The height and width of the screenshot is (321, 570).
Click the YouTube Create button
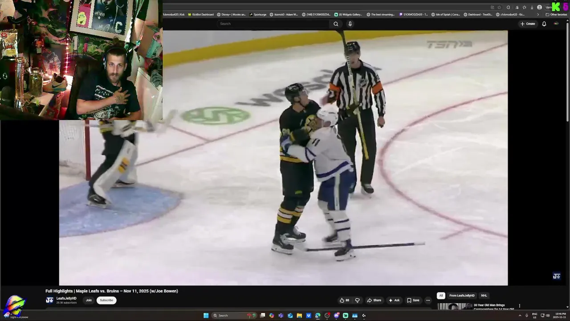tap(527, 24)
